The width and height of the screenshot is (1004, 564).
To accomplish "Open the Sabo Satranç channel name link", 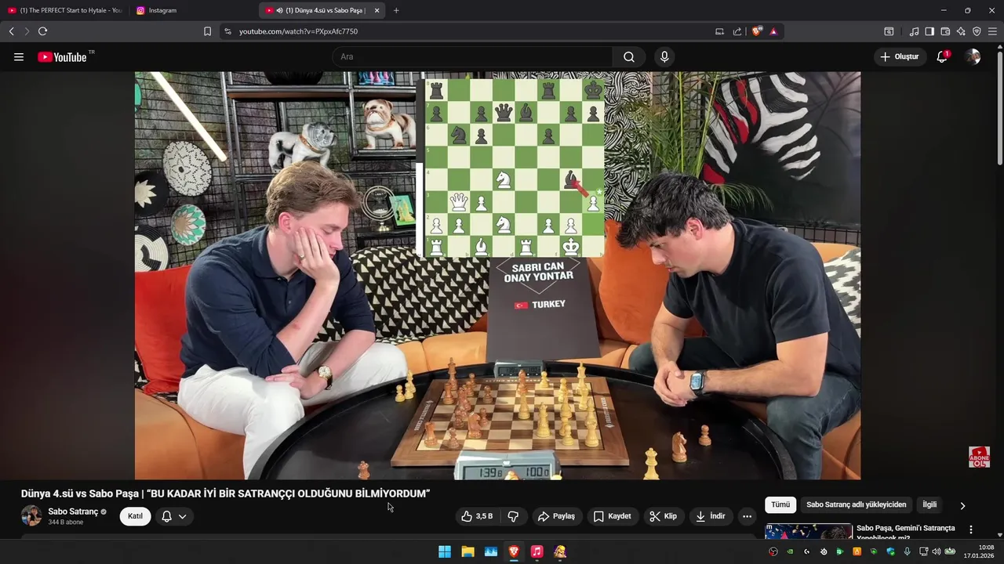I will click(72, 512).
